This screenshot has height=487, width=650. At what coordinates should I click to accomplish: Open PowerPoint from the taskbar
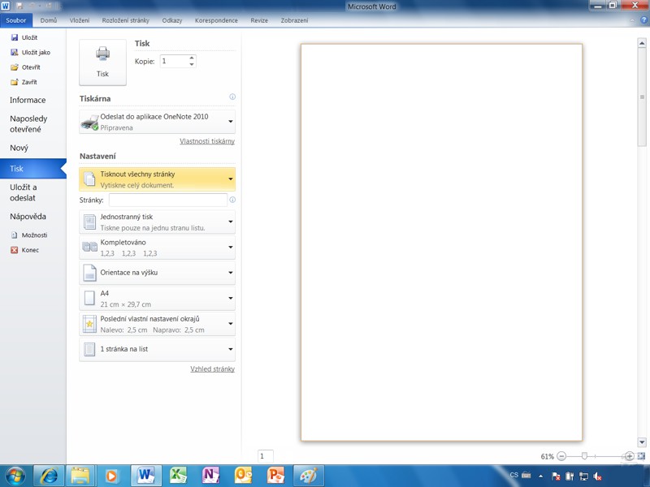point(275,476)
